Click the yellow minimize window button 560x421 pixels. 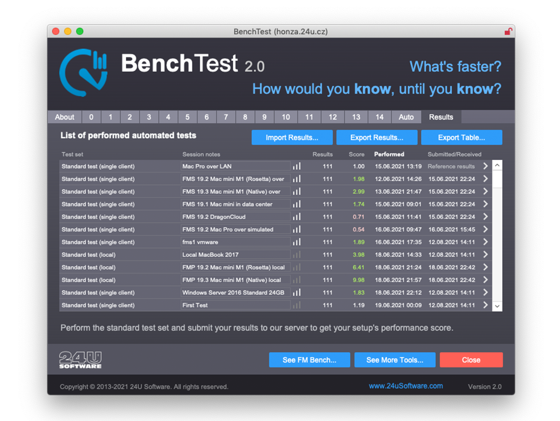pyautogui.click(x=68, y=31)
